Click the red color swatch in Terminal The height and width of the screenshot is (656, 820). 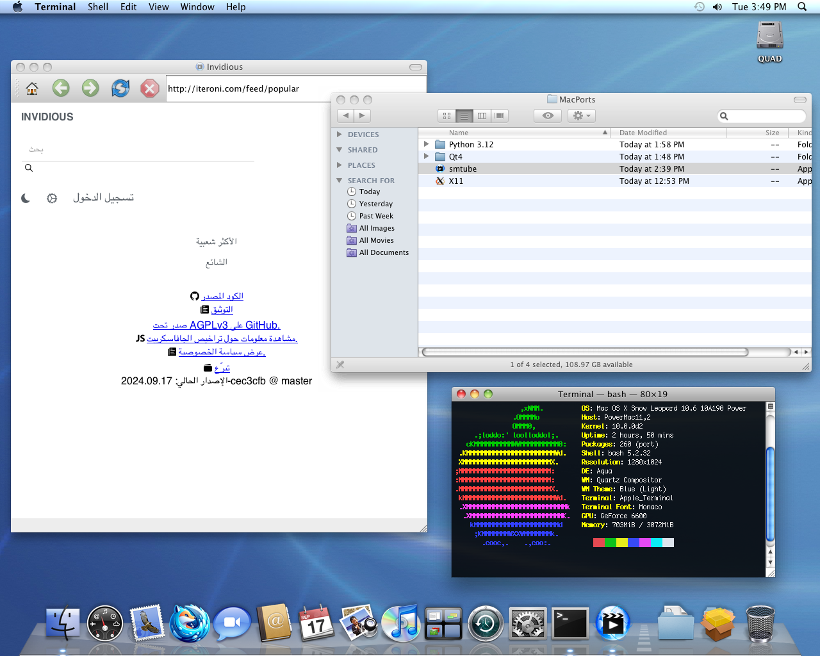click(x=599, y=543)
